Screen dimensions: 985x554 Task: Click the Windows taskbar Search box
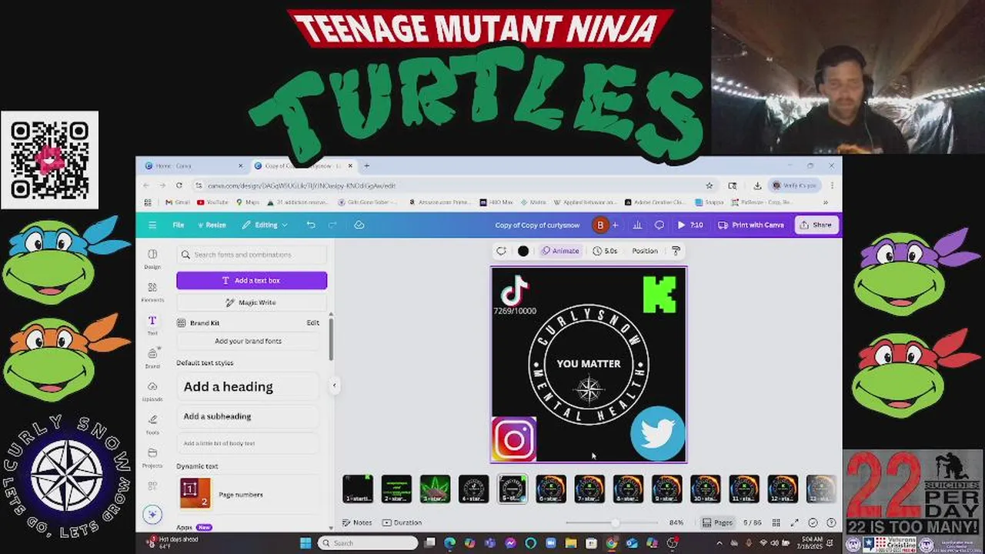[369, 543]
